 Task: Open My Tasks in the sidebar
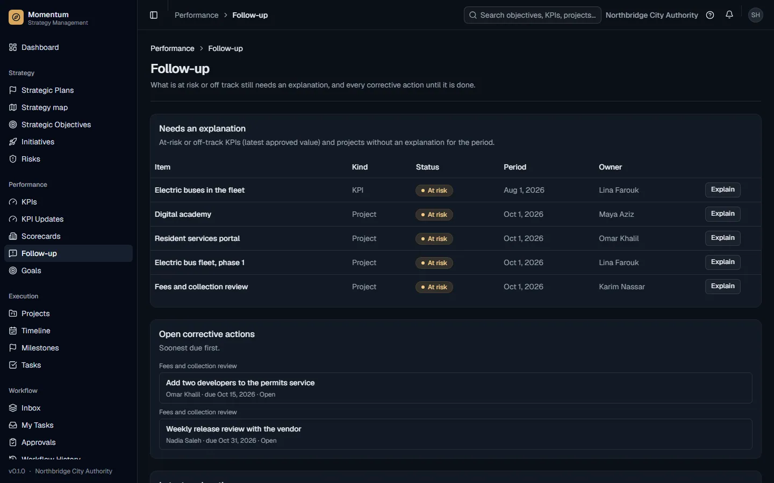pyautogui.click(x=68, y=425)
